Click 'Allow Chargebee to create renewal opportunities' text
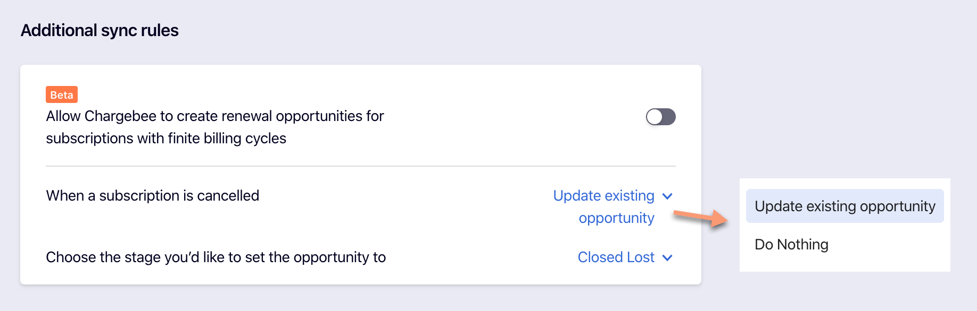 pos(215,116)
